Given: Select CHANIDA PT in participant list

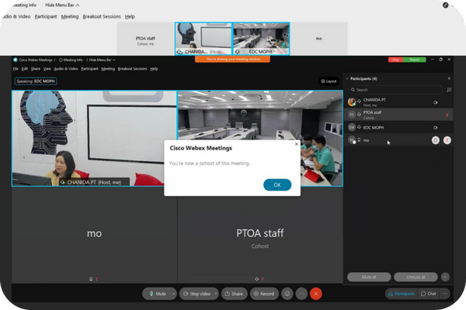Looking at the screenshot, I should pyautogui.click(x=398, y=102).
